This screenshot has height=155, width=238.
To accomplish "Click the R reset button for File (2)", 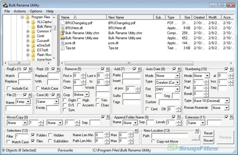I will coord(30,95).
